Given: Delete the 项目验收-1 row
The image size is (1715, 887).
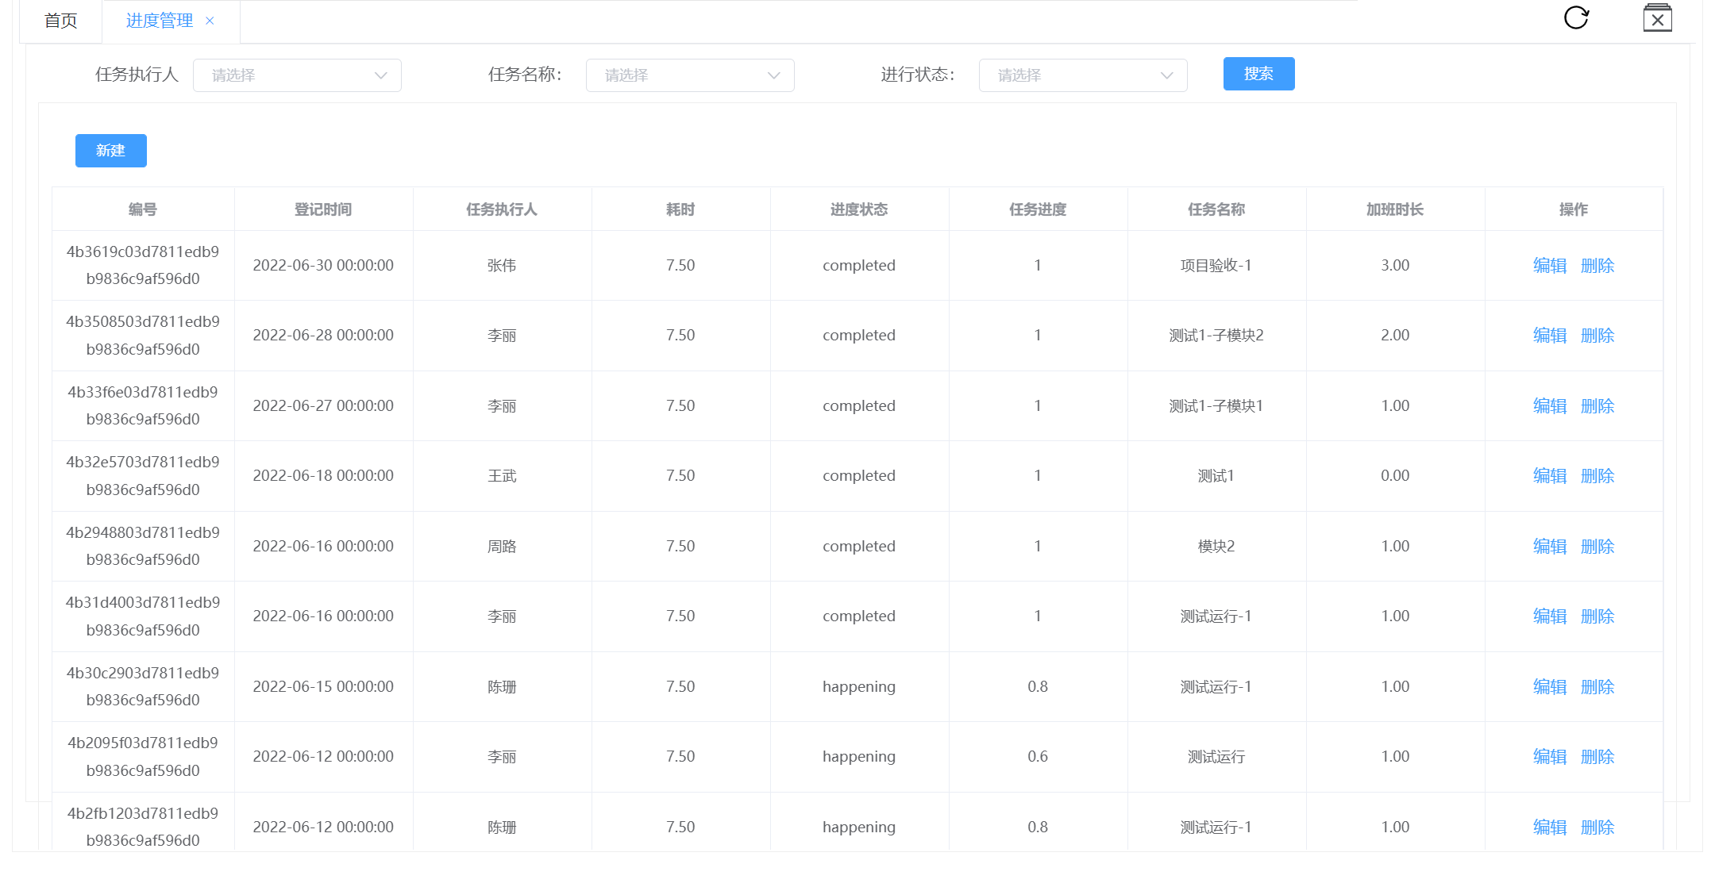Looking at the screenshot, I should point(1597,266).
